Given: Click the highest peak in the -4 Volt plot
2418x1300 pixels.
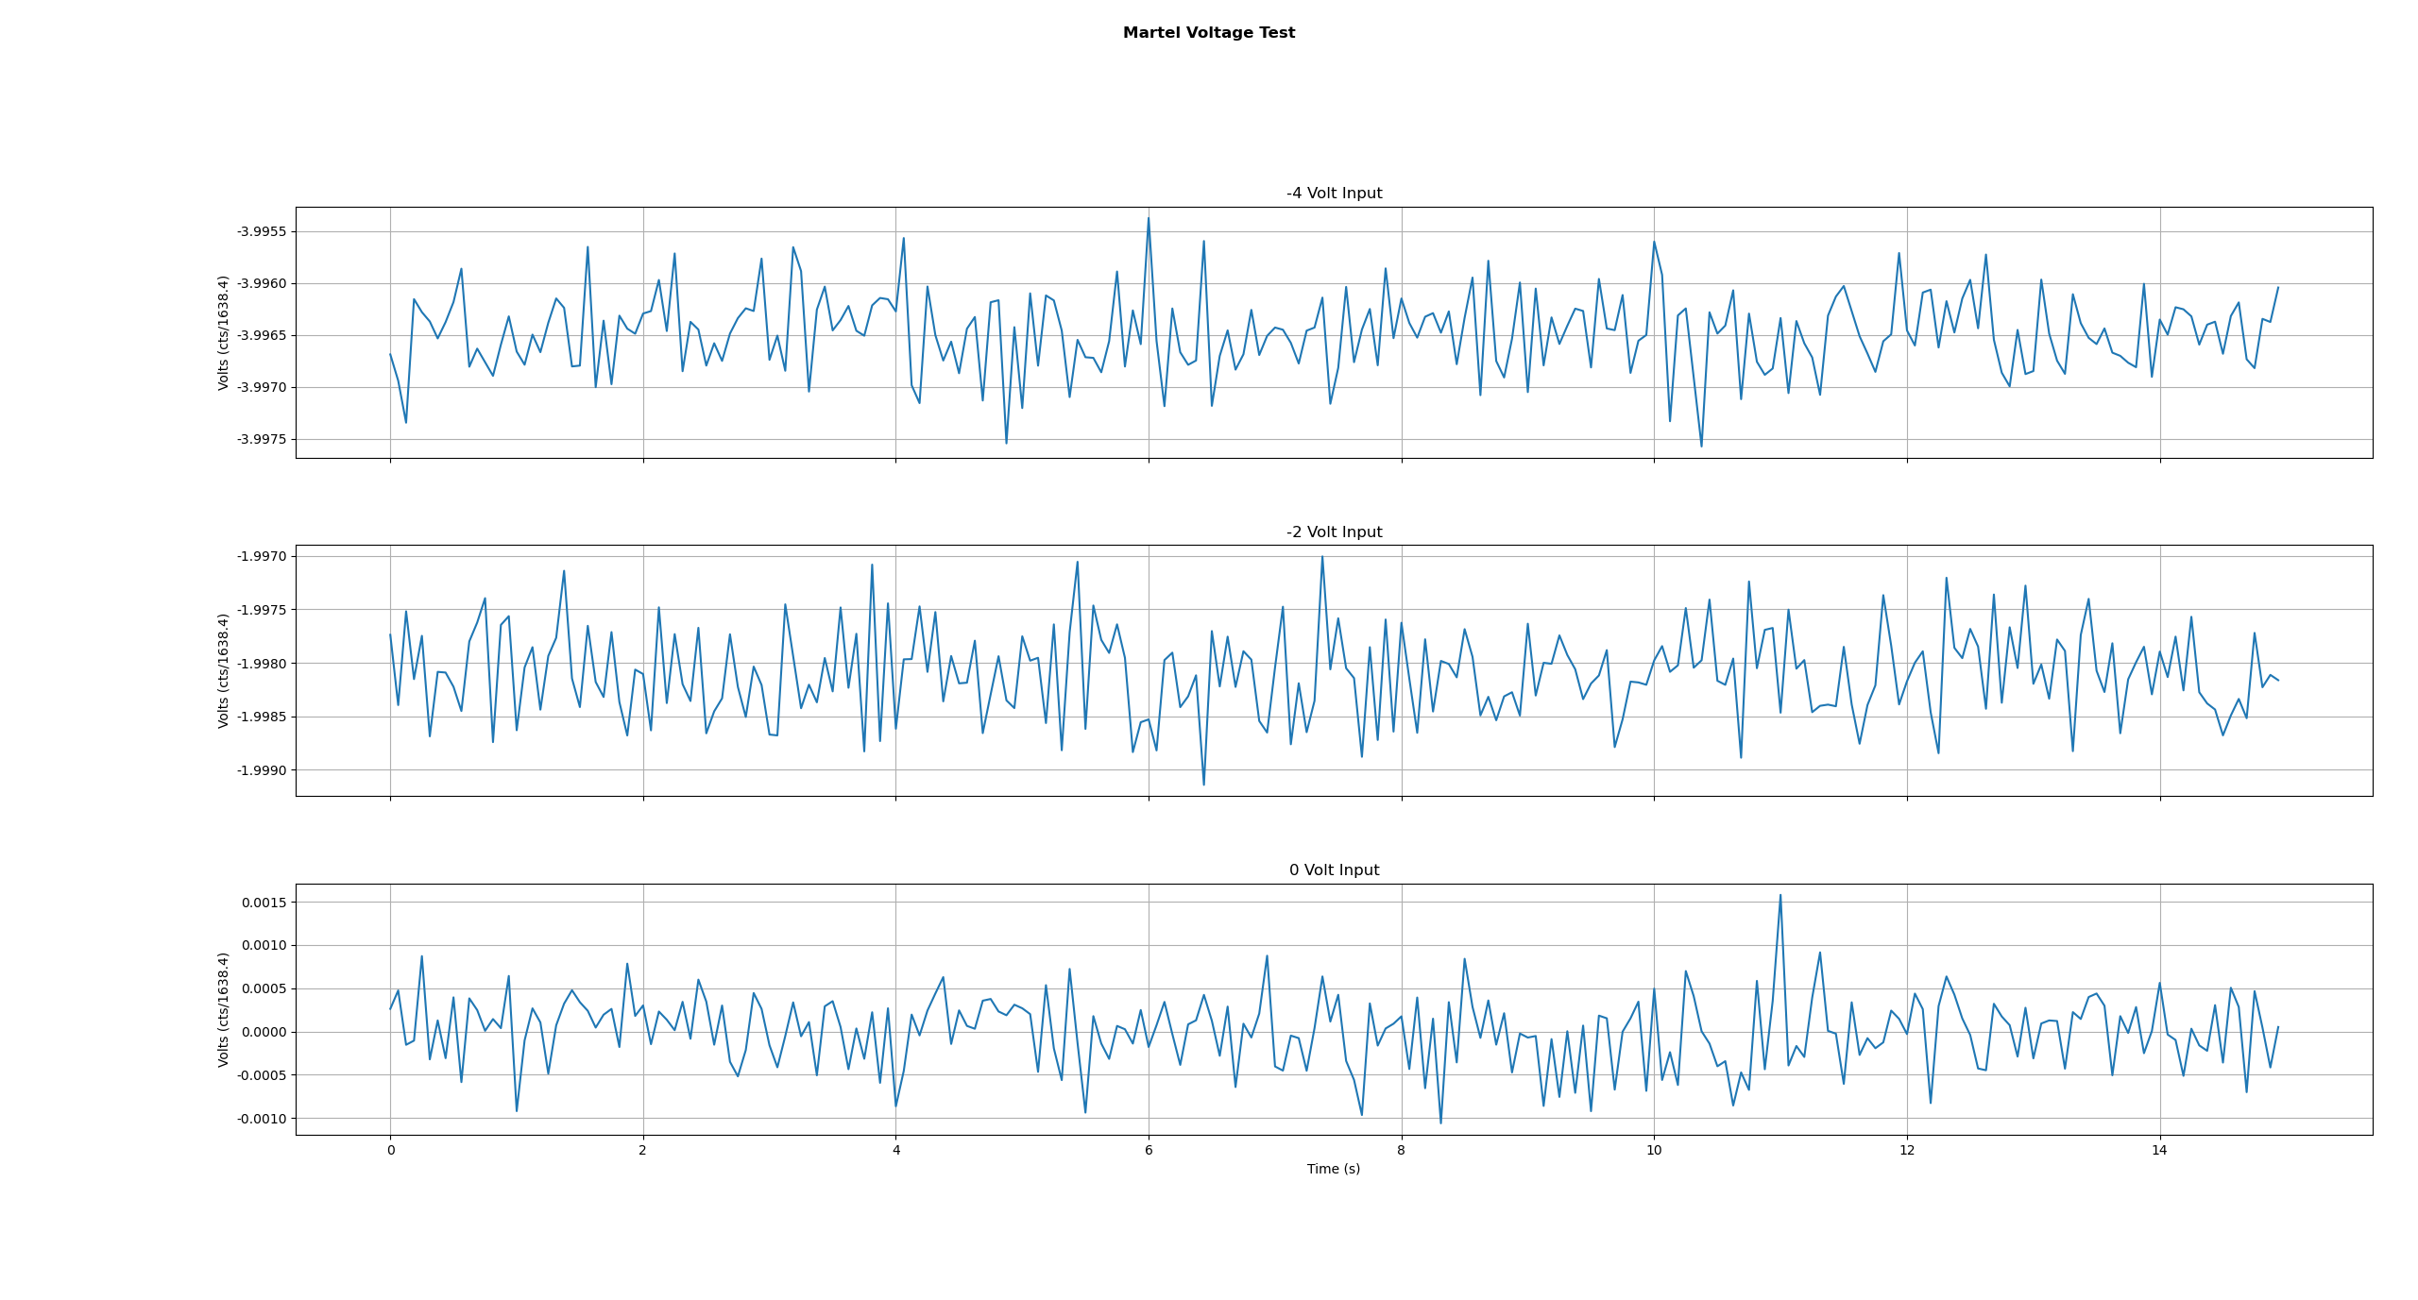Looking at the screenshot, I should pyautogui.click(x=1149, y=219).
